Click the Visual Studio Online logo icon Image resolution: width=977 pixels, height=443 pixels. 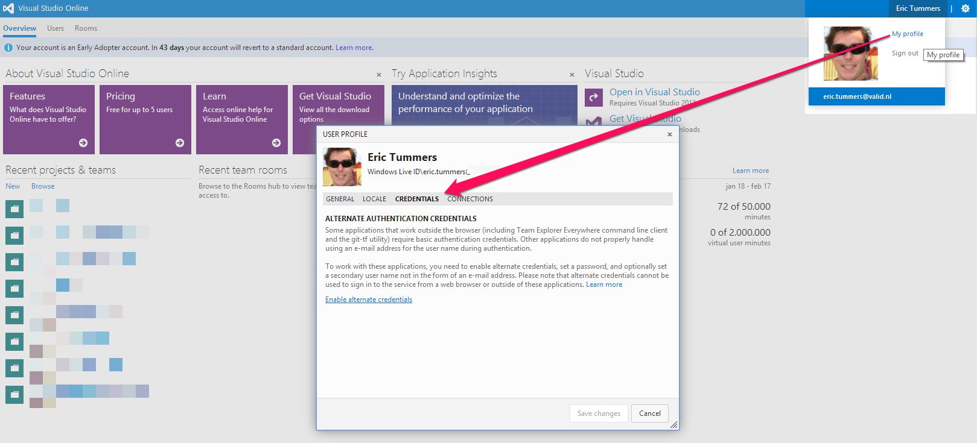[x=8, y=8]
